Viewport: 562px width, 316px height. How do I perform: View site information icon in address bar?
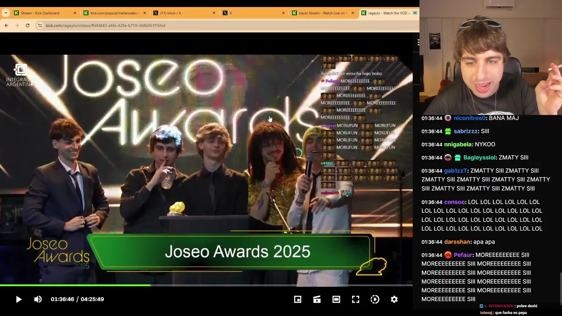[40, 25]
